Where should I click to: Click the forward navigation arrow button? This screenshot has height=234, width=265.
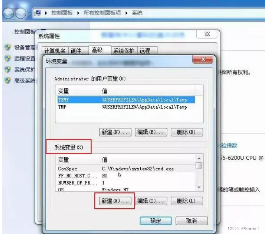click(21, 13)
